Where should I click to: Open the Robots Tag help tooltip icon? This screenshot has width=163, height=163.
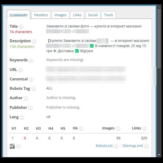34,89
